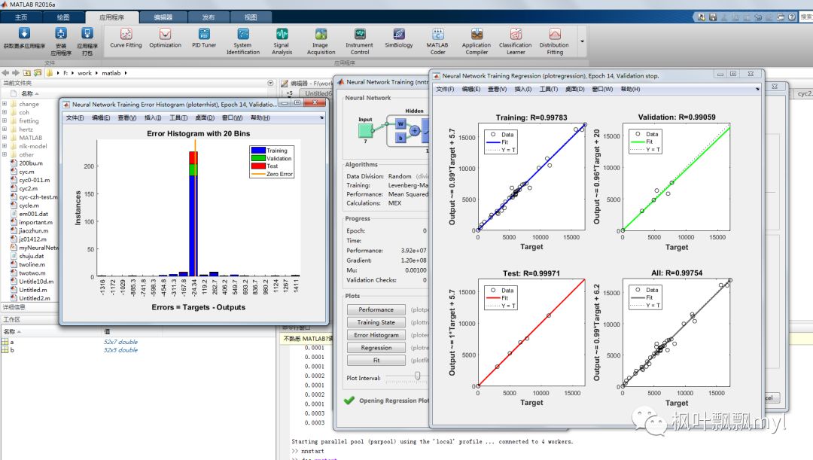Click the save icon in quick access toolbar
The image size is (813, 460).
click(x=713, y=17)
